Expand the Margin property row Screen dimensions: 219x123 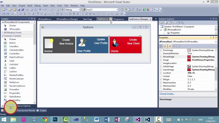pos(160,80)
